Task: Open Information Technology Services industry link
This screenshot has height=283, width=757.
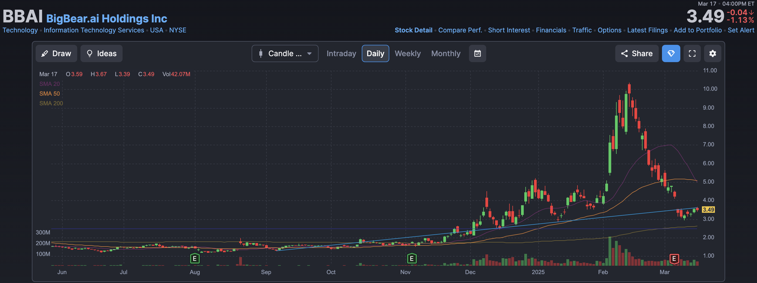Action: [94, 30]
